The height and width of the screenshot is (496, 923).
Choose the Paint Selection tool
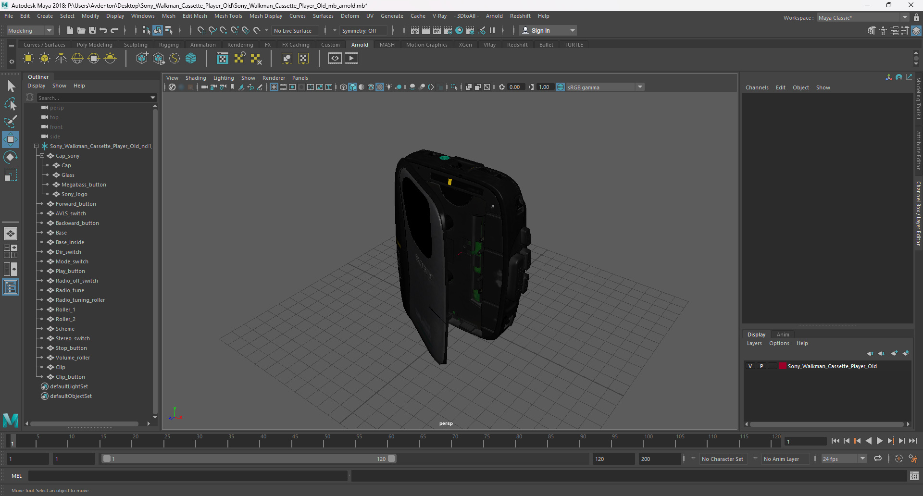coord(11,121)
